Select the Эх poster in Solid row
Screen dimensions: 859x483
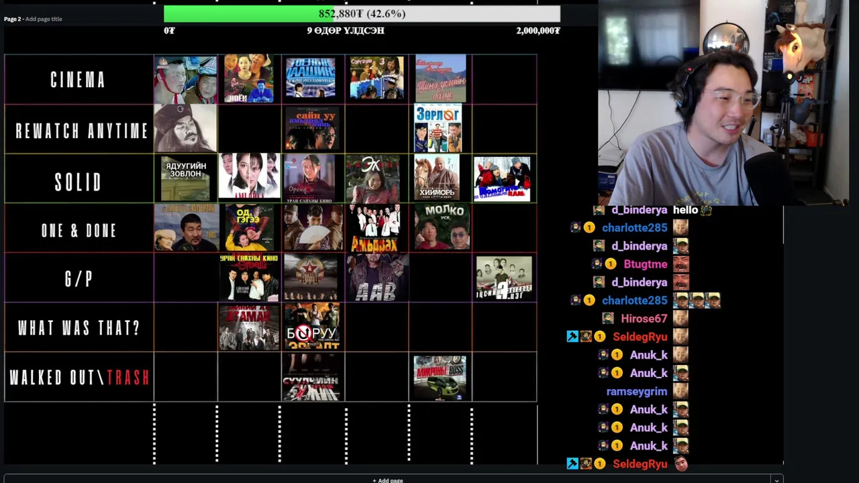372,178
